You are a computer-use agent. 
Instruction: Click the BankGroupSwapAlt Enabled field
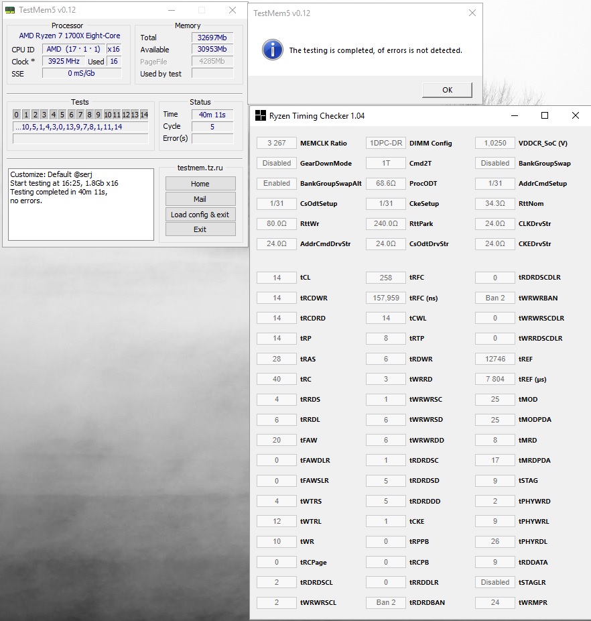point(276,183)
